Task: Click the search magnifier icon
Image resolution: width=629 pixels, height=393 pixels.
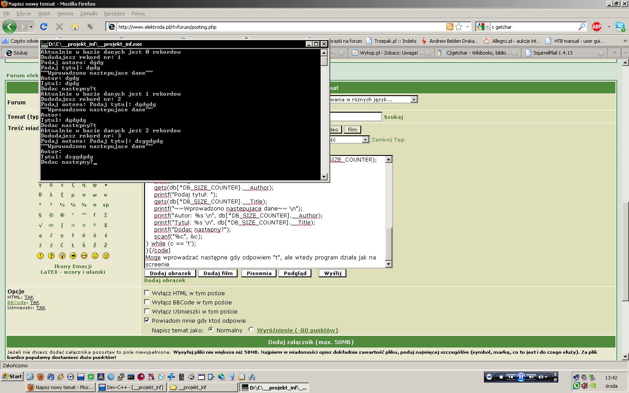Action: click(581, 27)
